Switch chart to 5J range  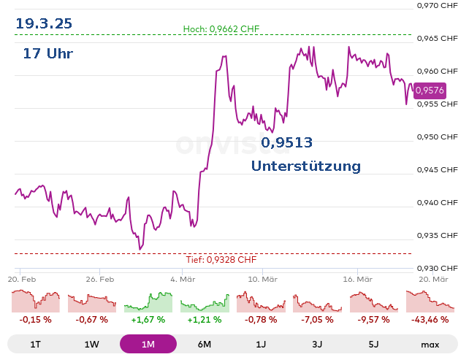(373, 344)
